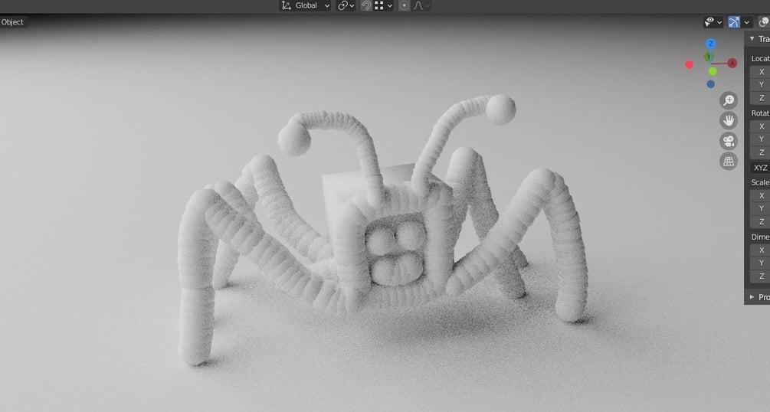This screenshot has width=770, height=412.
Task: Click the Dimensions X field
Action: pos(760,250)
